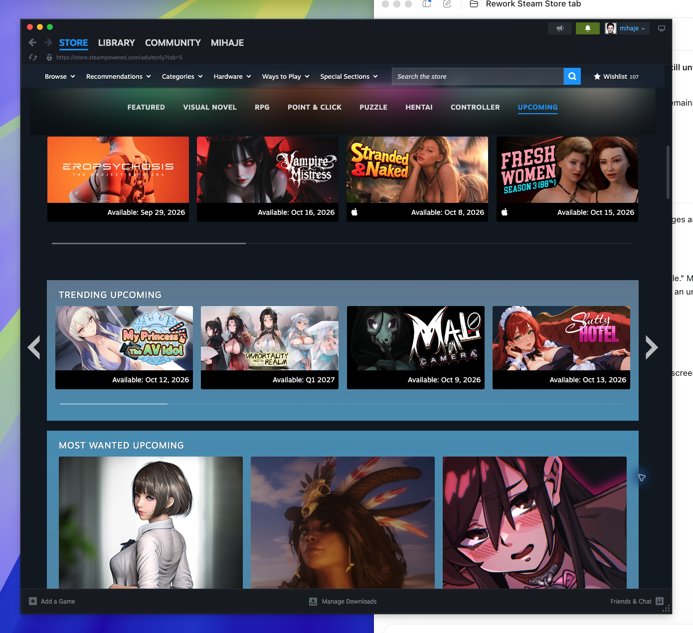Select the FEATURED category tab

coord(146,107)
